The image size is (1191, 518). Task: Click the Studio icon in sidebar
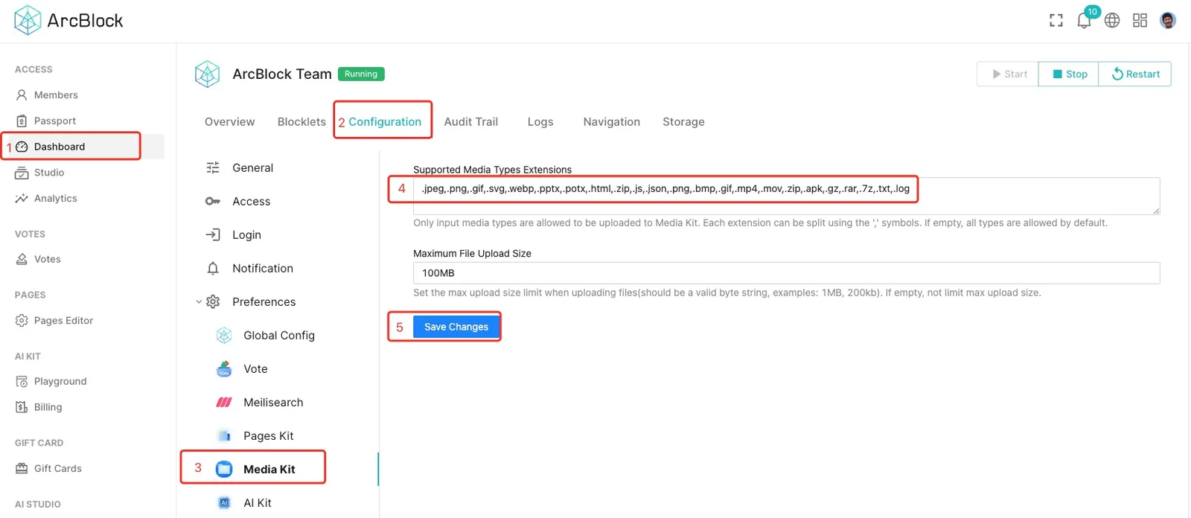(x=22, y=173)
